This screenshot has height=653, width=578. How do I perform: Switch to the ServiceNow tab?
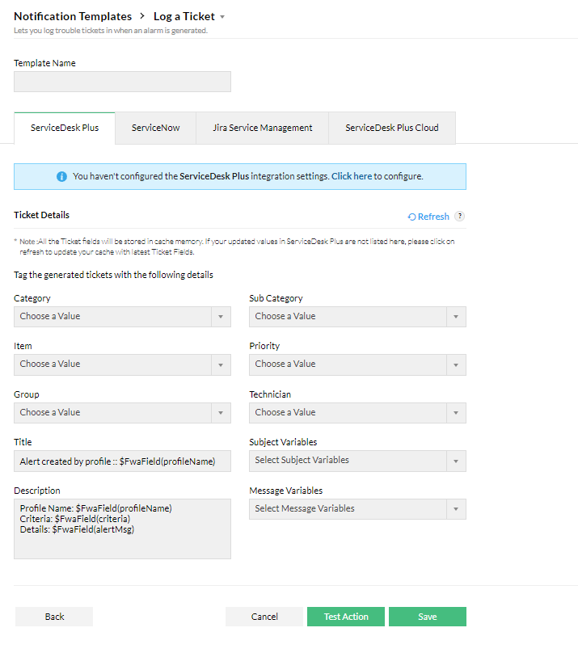tap(156, 128)
